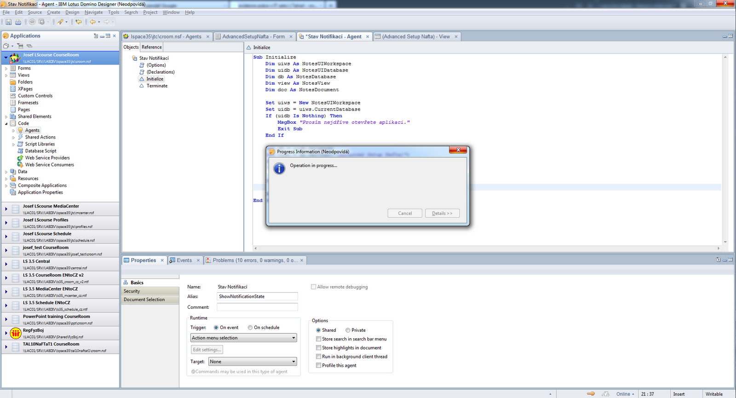Switch to the Problems tab

[254, 260]
